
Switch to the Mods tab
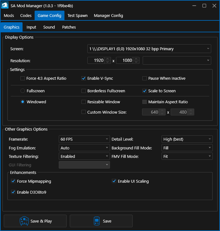[x=9, y=16]
